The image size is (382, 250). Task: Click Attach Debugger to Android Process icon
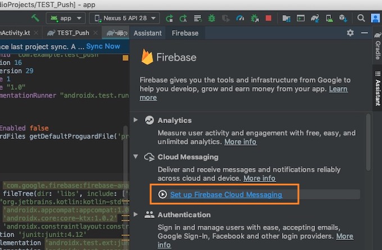coord(254,19)
